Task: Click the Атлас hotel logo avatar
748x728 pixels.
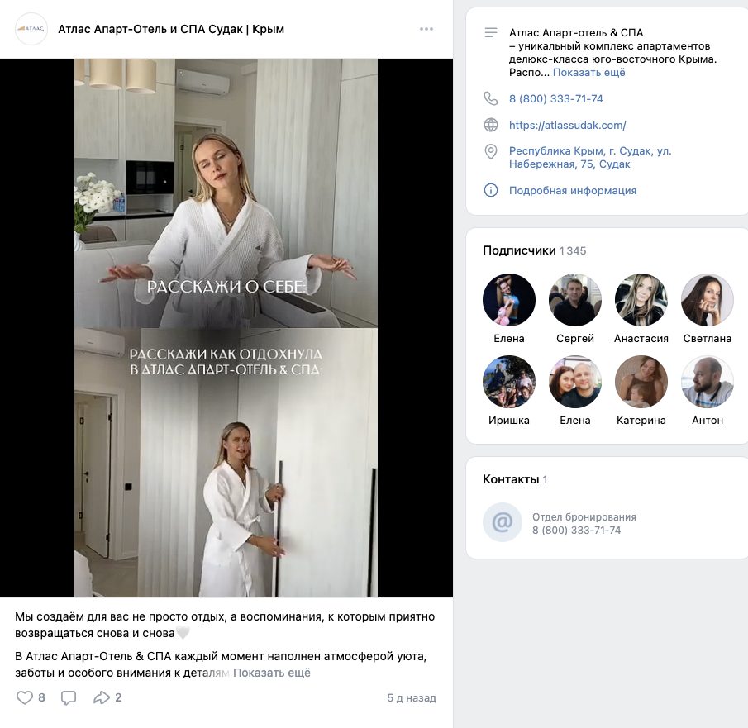Action: click(x=31, y=29)
